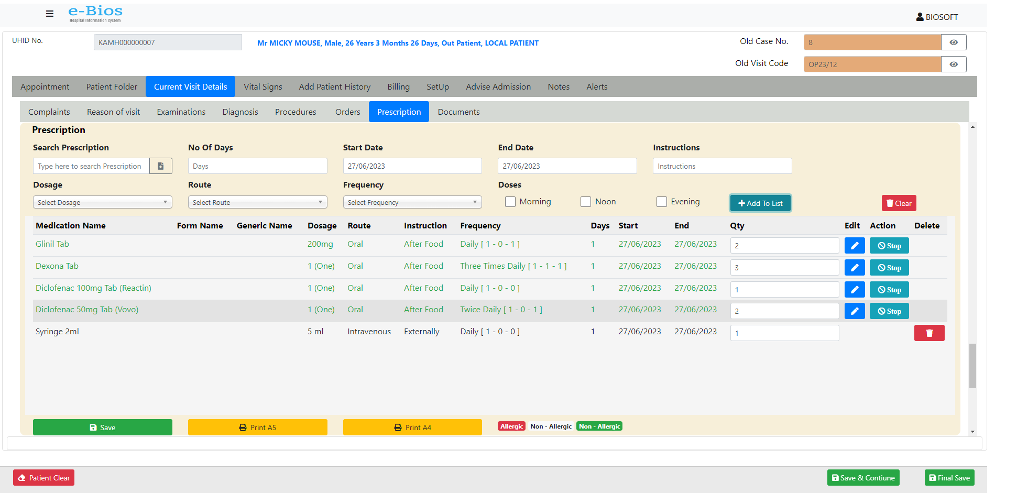Open the Select Route dropdown

point(258,202)
